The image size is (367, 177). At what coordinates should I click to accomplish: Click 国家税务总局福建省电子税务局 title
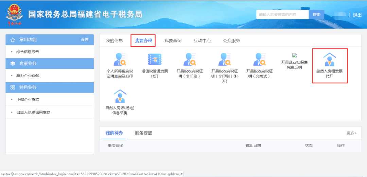click(85, 14)
